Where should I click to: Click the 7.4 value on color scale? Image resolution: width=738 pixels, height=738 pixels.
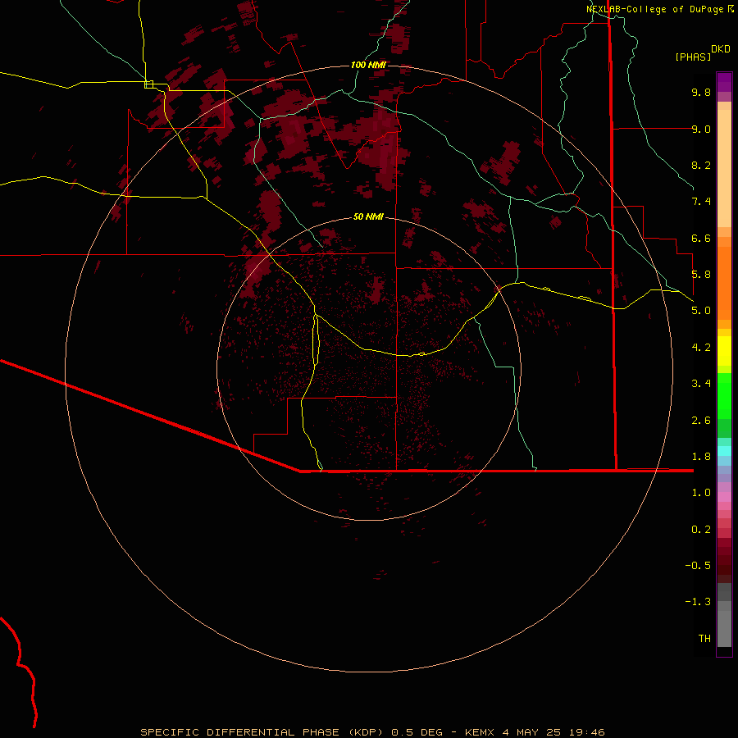pos(701,202)
